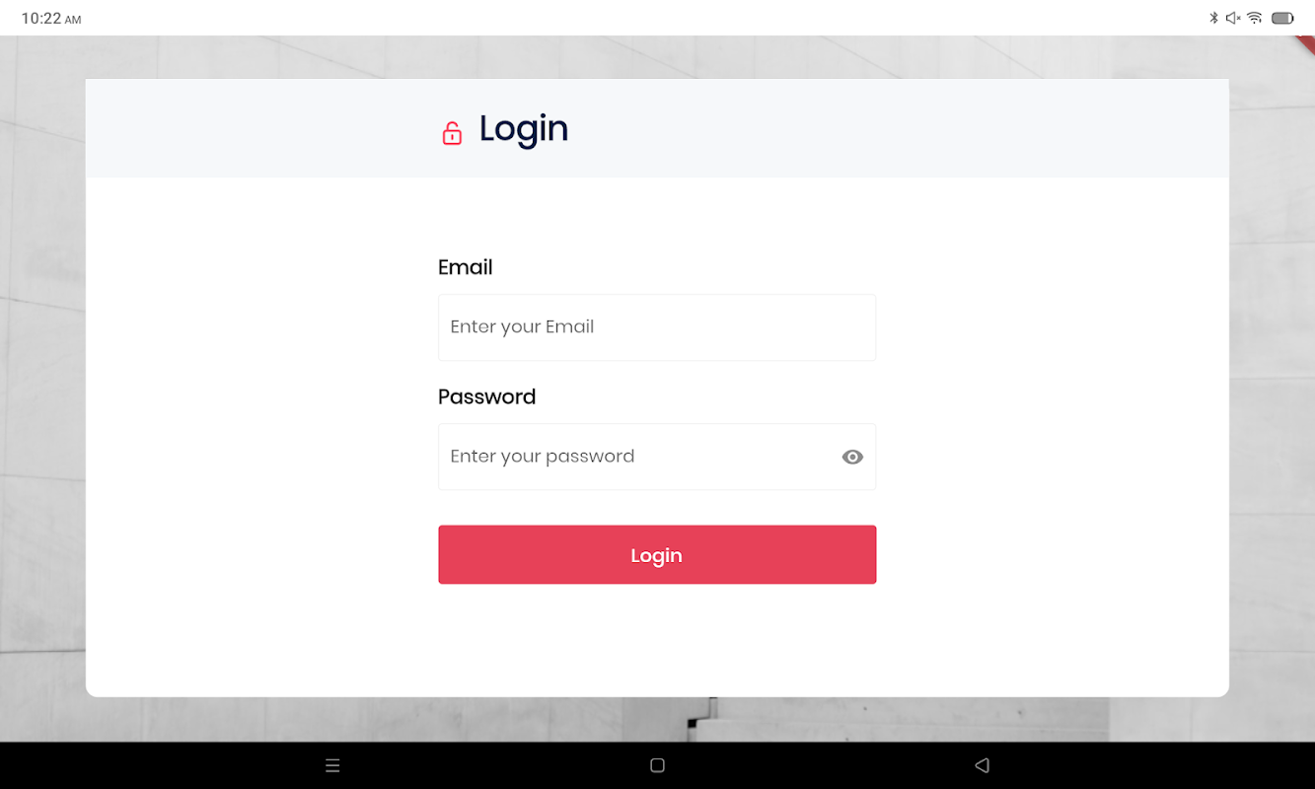Show password with the eye icon
1315x789 pixels.
(852, 457)
